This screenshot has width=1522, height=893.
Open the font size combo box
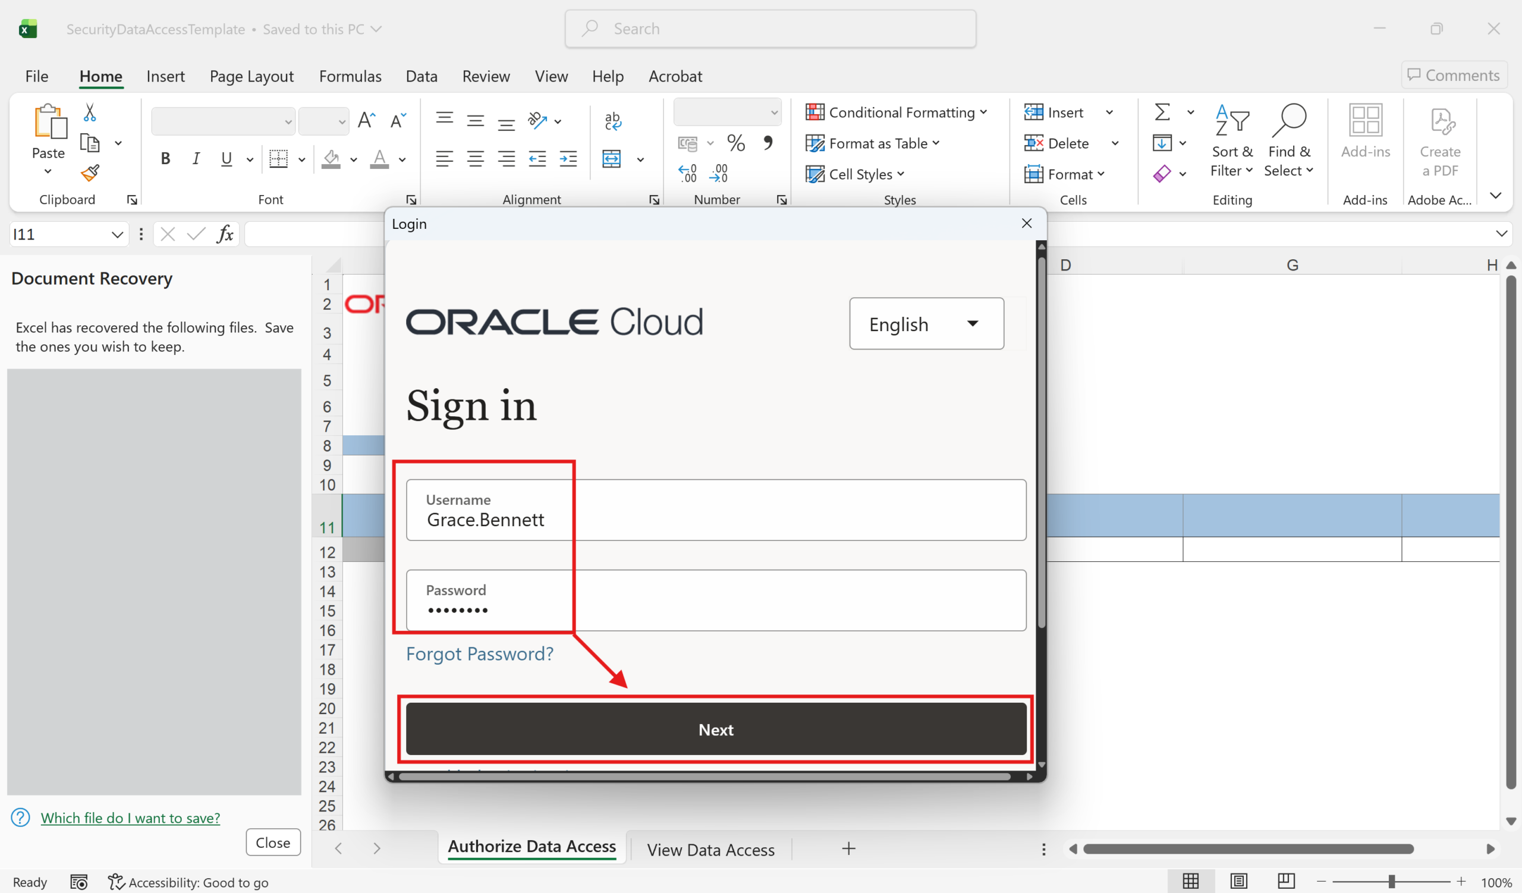(x=324, y=121)
